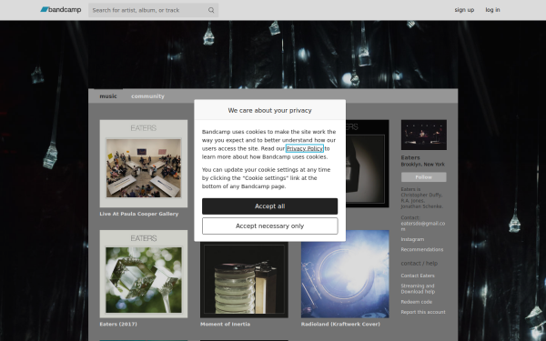Screen dimensions: 546x341
Task: Open the Eaters (2017) album cover
Action: pyautogui.click(x=144, y=274)
